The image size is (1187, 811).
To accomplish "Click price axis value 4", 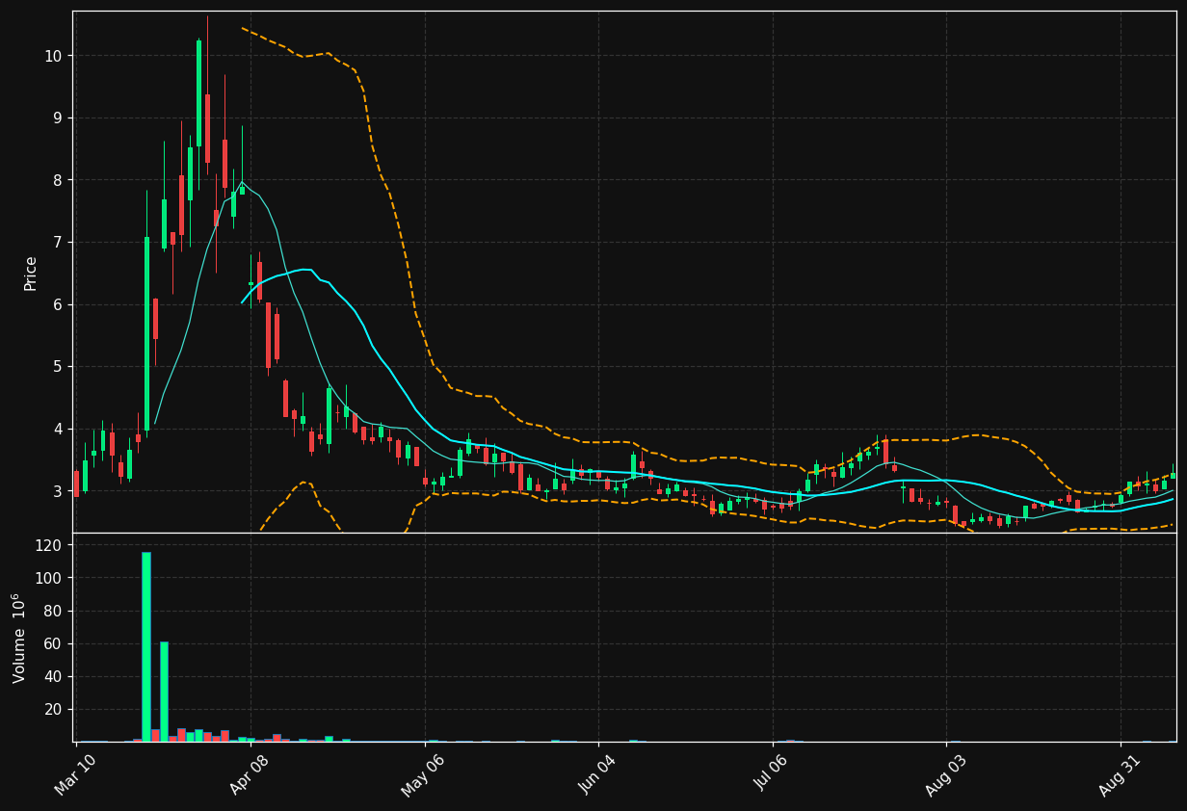I will (x=58, y=429).
